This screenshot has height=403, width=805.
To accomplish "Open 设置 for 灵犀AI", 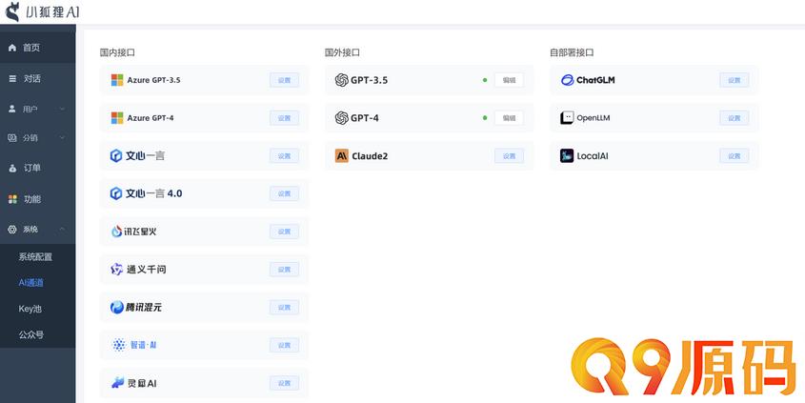I will pyautogui.click(x=285, y=383).
